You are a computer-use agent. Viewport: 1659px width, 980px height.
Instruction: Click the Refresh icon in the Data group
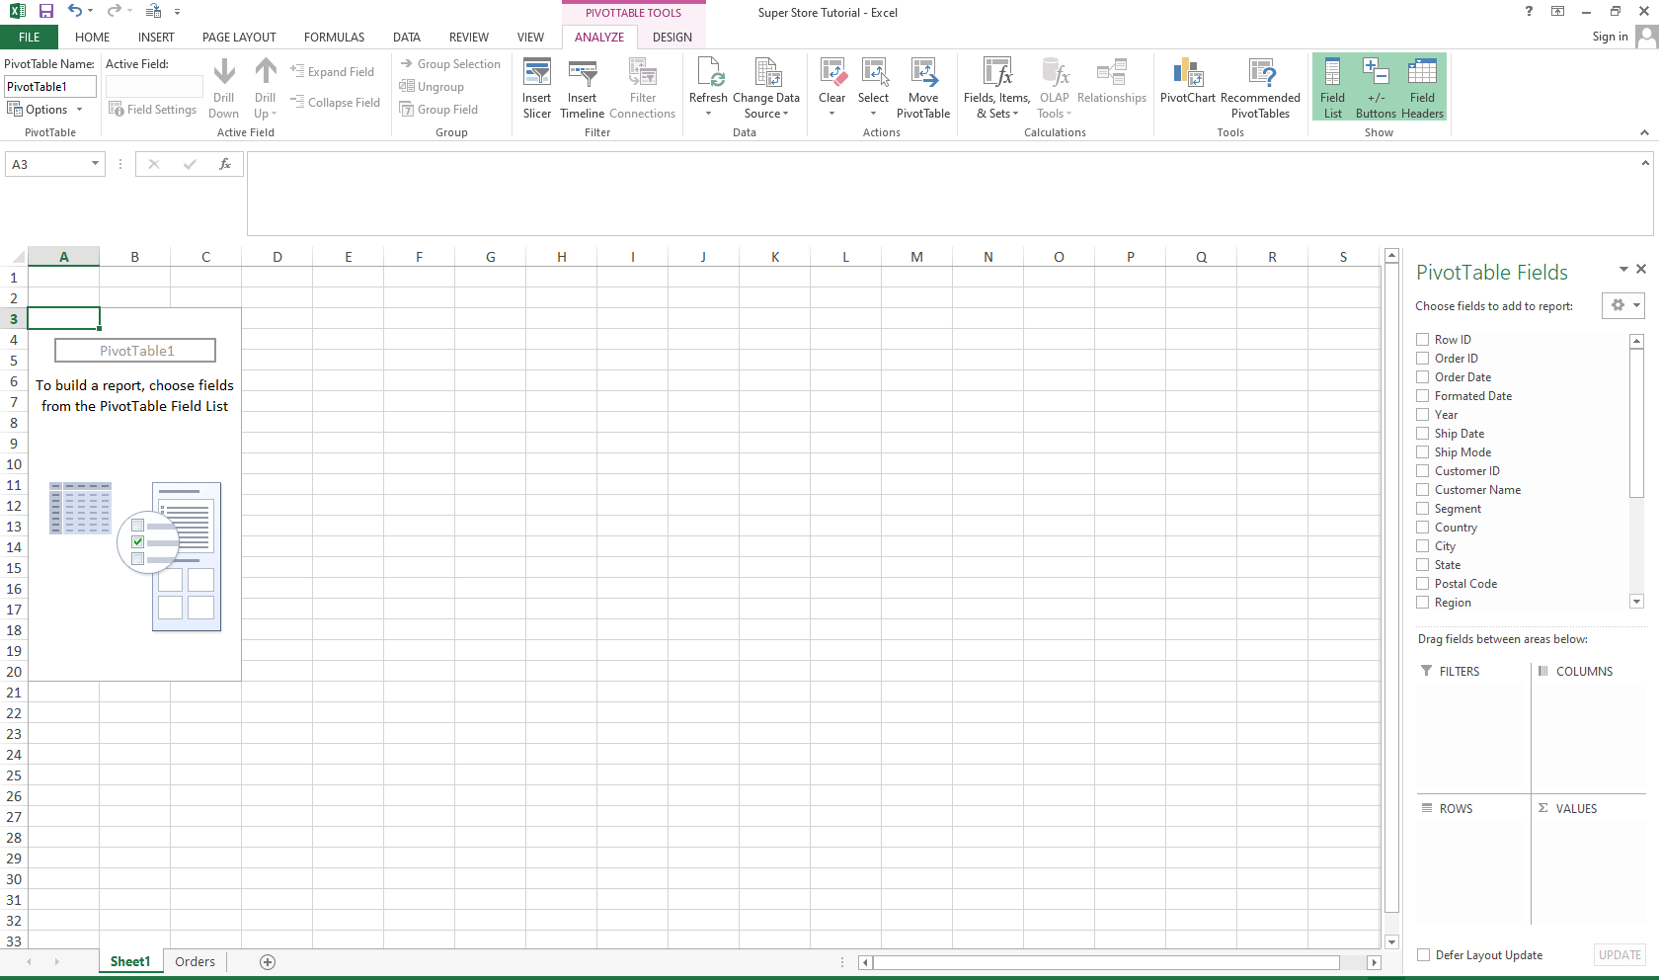(709, 87)
